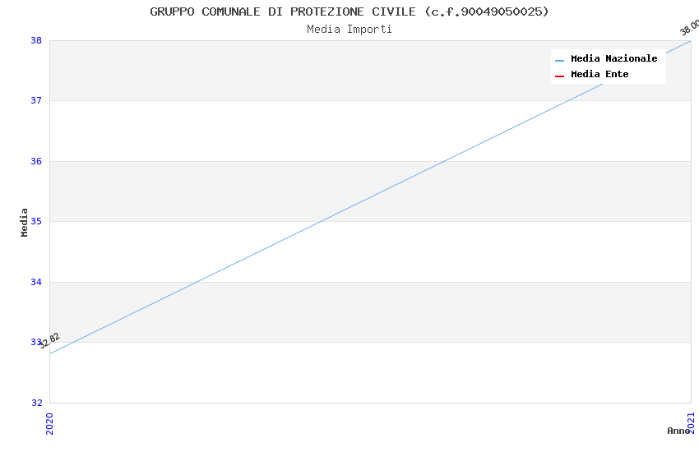Select the 38 y-axis tick label

pos(37,40)
